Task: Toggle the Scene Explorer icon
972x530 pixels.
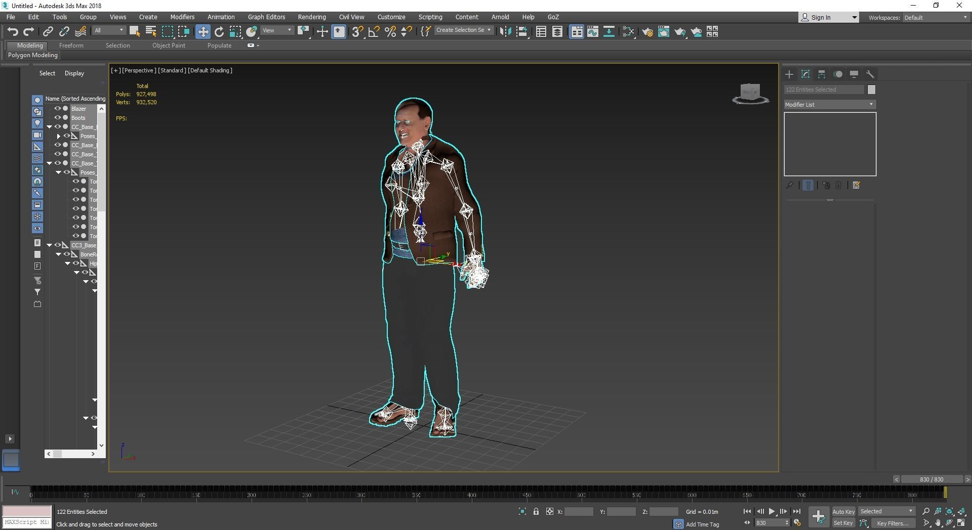Action: pos(541,32)
